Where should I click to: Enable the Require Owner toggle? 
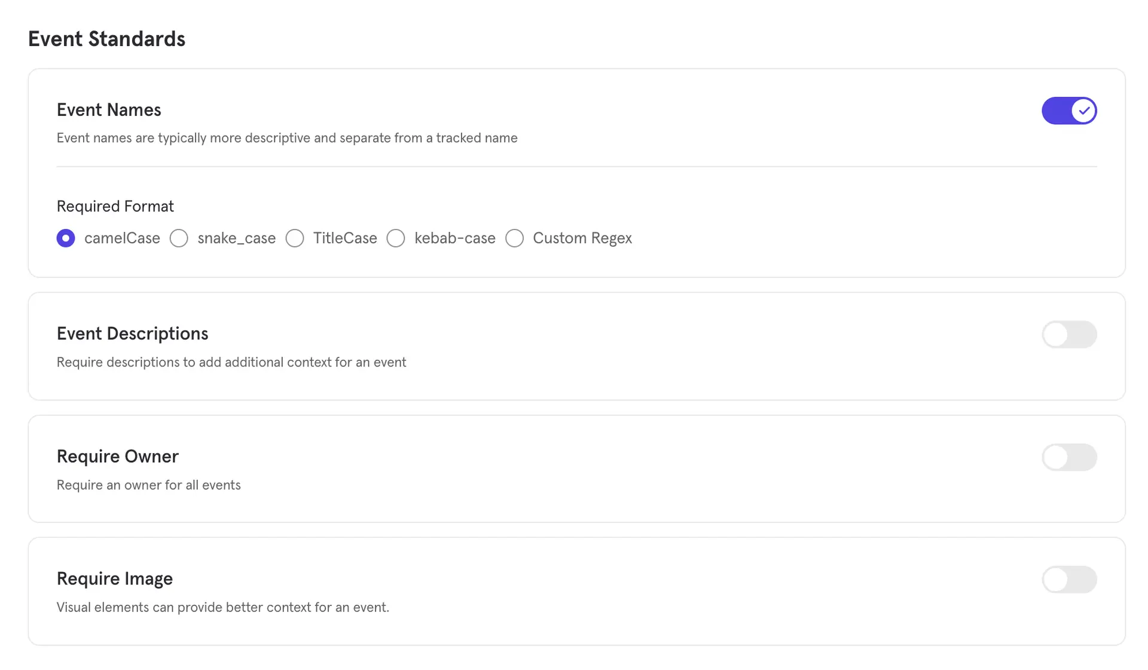(x=1070, y=457)
